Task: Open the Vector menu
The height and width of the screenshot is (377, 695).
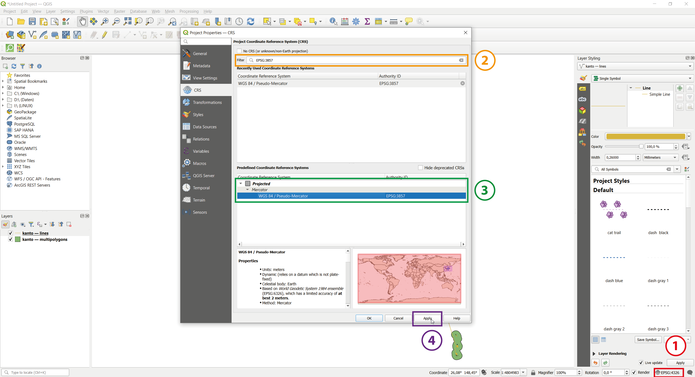Action: point(103,11)
